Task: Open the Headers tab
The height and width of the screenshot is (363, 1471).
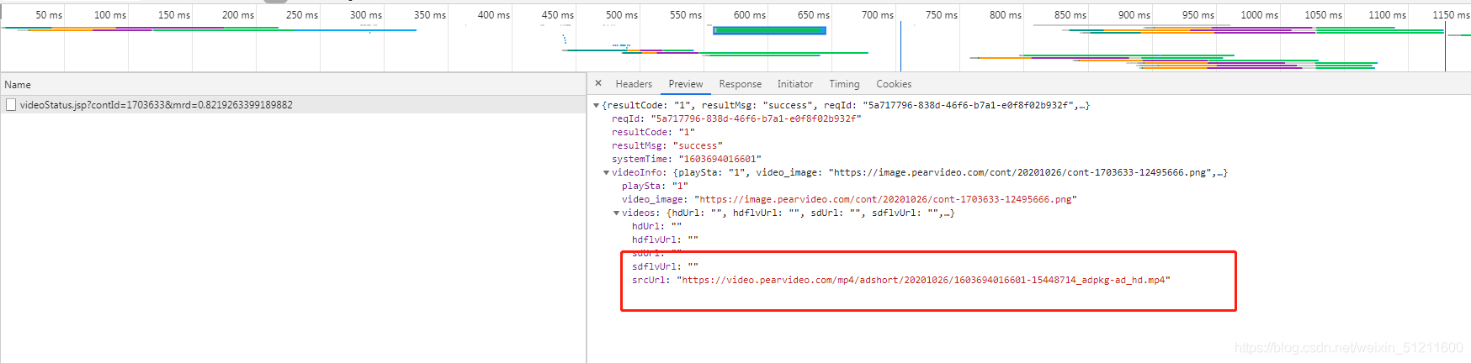Action: click(634, 84)
